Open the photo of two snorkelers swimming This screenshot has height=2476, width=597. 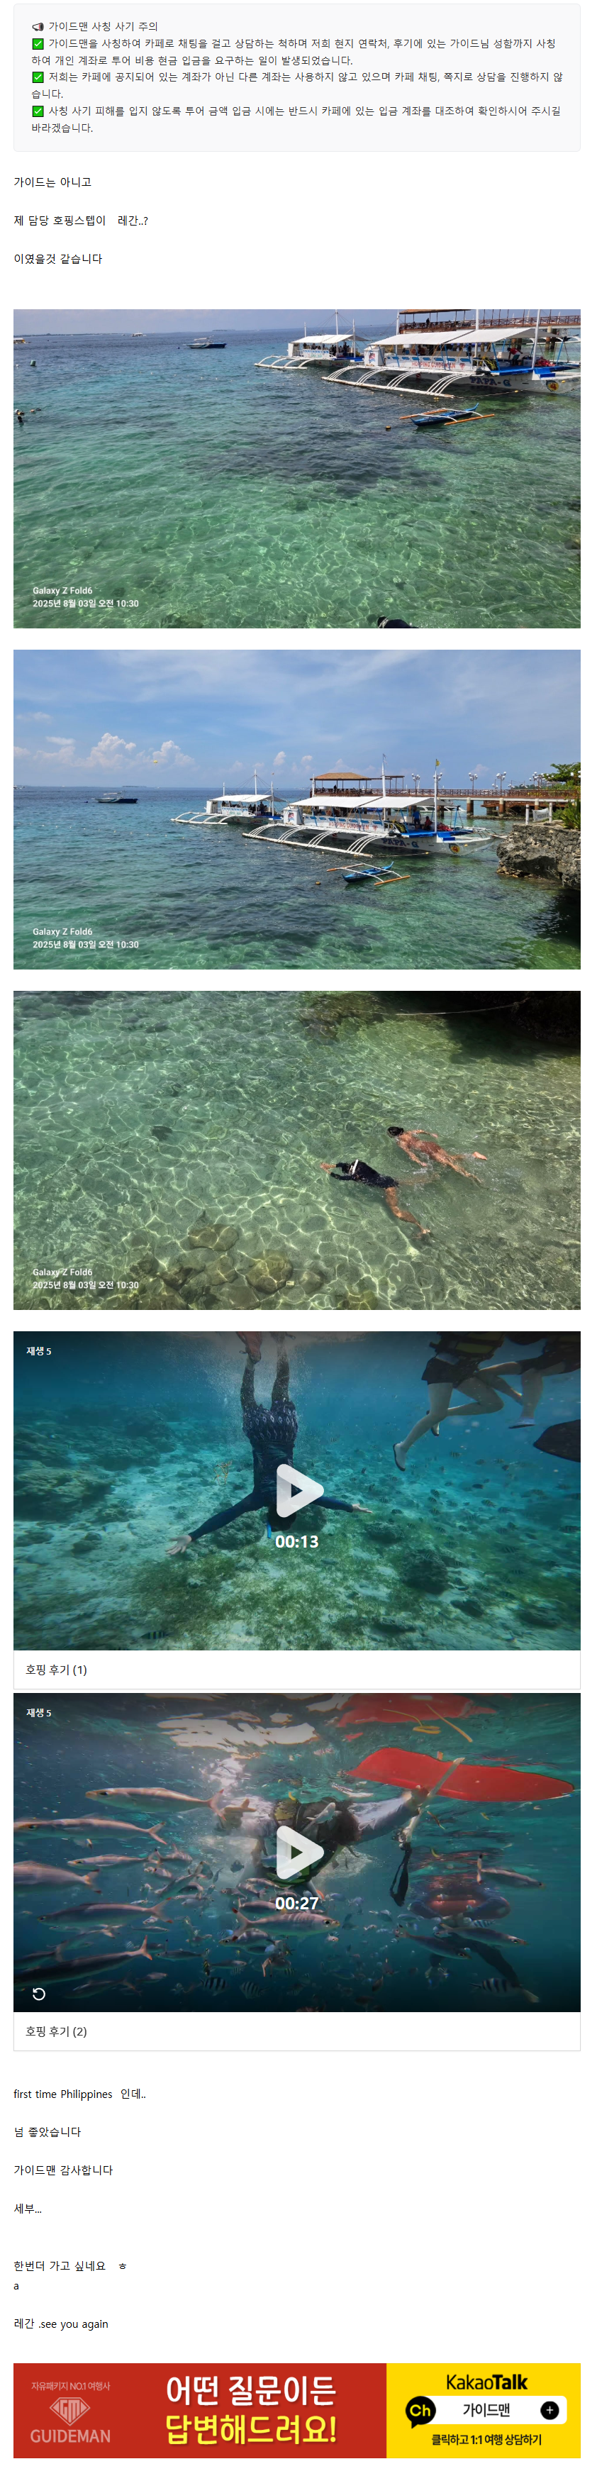coord(297,1150)
